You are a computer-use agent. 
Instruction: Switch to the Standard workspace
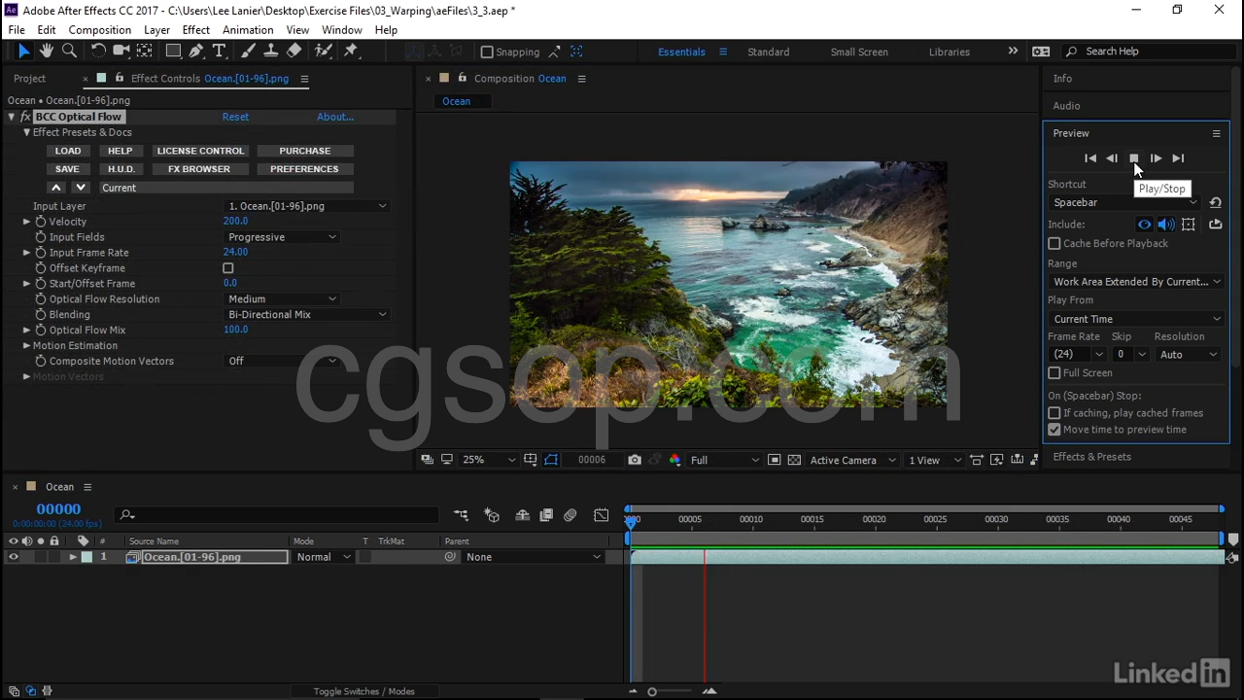(x=768, y=52)
